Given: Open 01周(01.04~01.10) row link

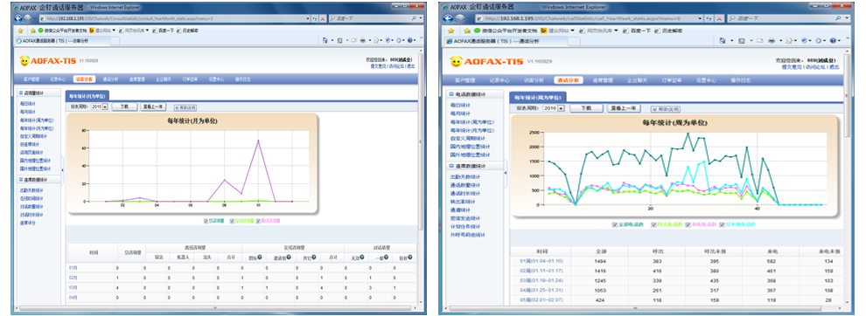Looking at the screenshot, I should click(x=533, y=261).
